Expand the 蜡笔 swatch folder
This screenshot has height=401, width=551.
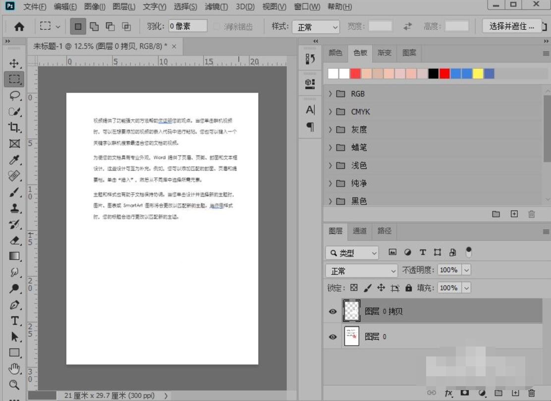330,148
